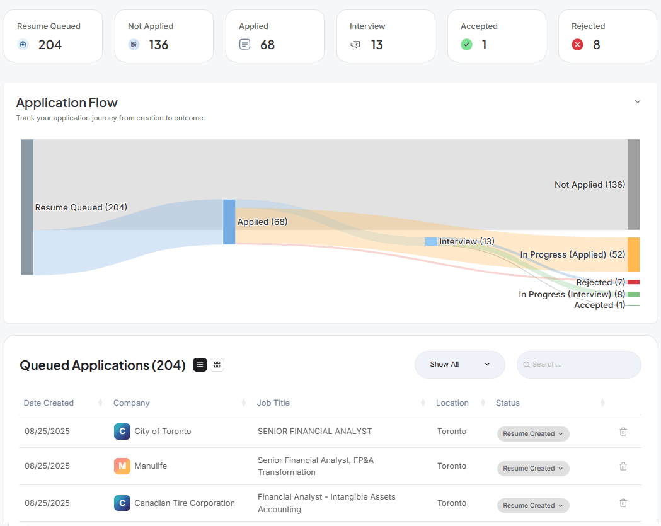Open status dropdown for Canadian Tire row

tap(533, 505)
